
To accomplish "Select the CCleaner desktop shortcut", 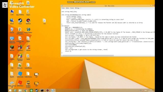I will (x=28, y=48).
